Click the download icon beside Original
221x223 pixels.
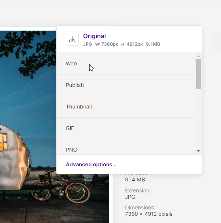pyautogui.click(x=72, y=39)
